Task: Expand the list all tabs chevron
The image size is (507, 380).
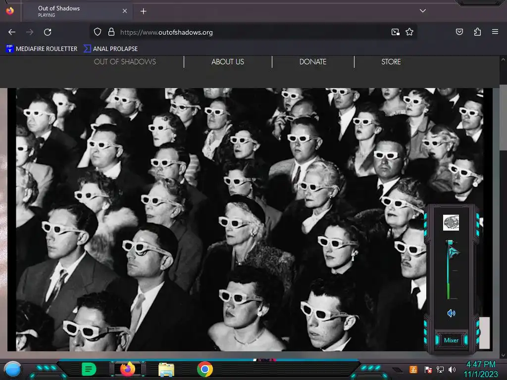Action: (x=423, y=11)
